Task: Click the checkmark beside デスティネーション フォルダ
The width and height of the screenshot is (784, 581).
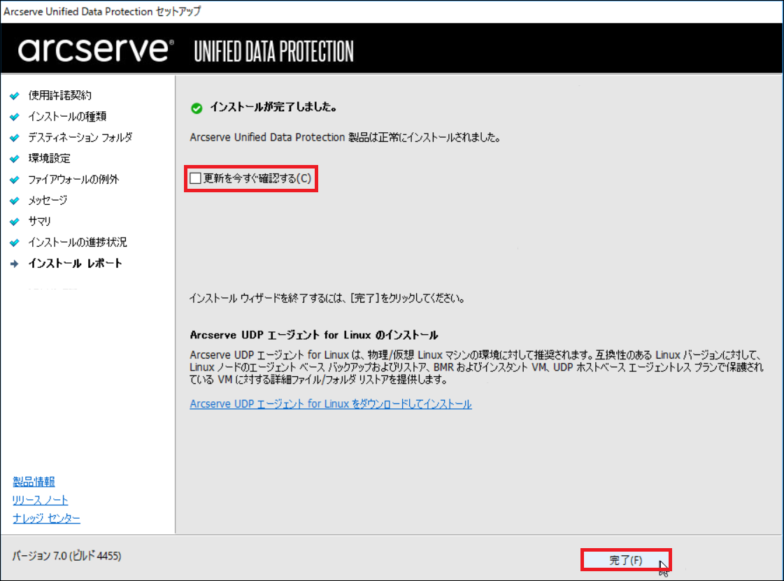Action: (x=15, y=138)
